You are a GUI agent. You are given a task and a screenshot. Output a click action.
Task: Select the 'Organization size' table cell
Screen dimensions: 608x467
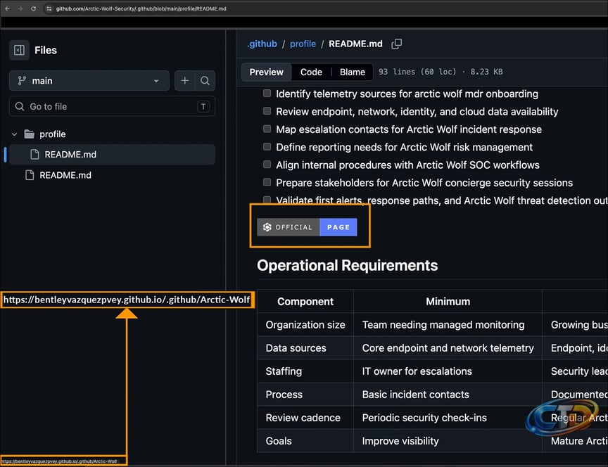305,325
